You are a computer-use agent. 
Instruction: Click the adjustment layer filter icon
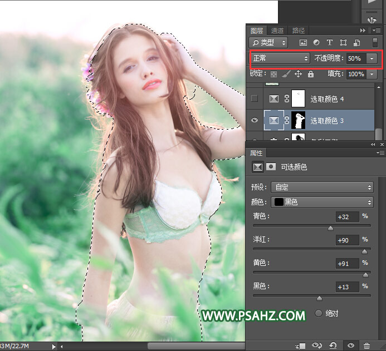[x=316, y=42]
